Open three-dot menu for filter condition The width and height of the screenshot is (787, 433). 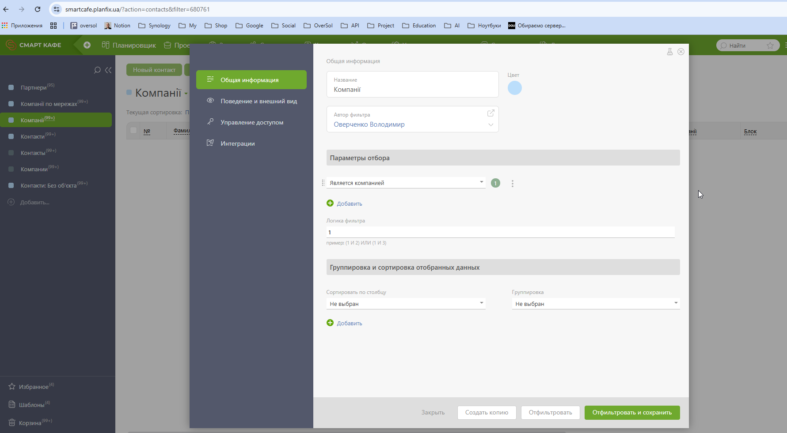[x=513, y=183]
